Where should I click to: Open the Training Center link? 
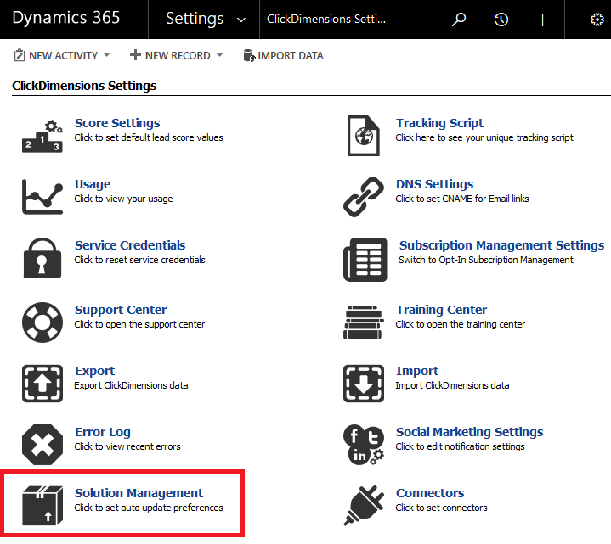point(442,310)
